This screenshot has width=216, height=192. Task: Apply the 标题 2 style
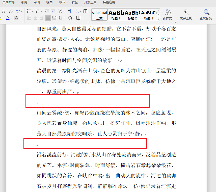point(132,15)
